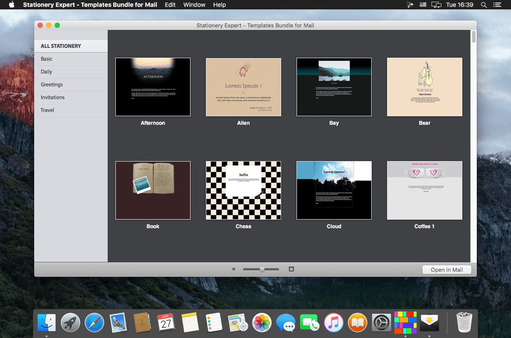Image resolution: width=511 pixels, height=338 pixels.
Task: Open Mail from the Dock
Action: 118,323
